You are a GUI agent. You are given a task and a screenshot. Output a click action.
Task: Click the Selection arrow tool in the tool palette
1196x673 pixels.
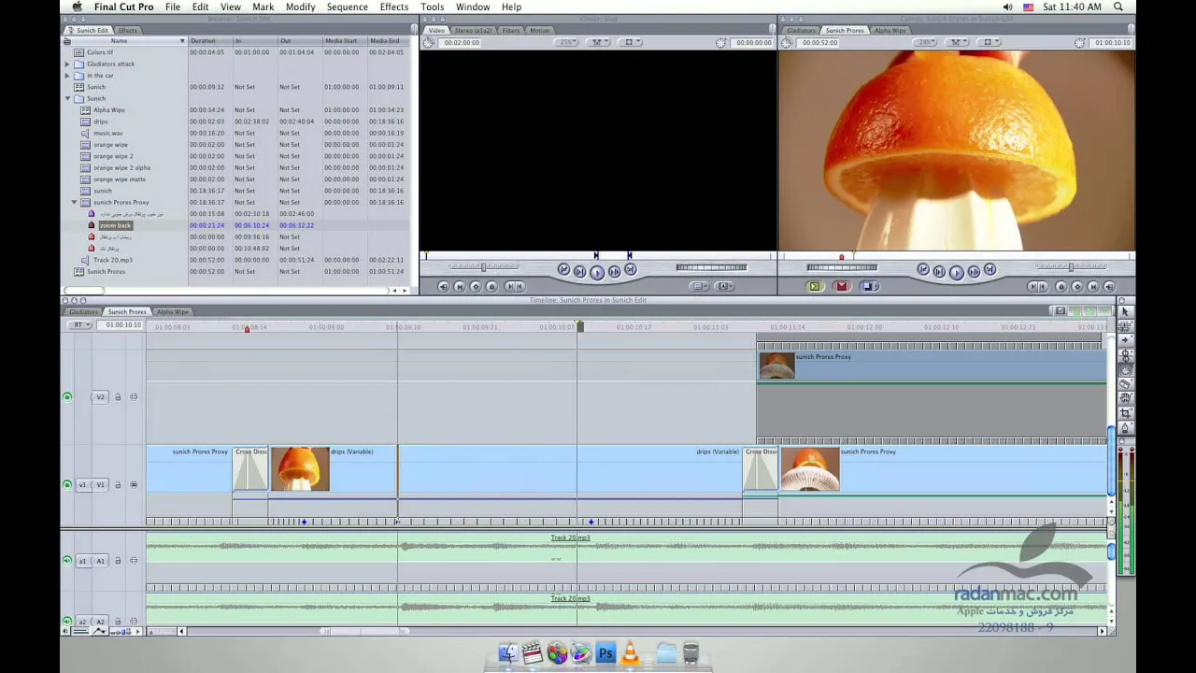[x=1125, y=311]
